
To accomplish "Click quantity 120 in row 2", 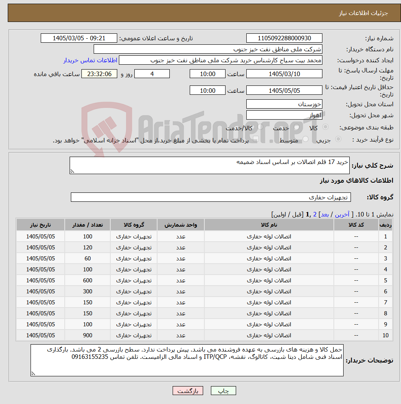I will coord(88,247).
